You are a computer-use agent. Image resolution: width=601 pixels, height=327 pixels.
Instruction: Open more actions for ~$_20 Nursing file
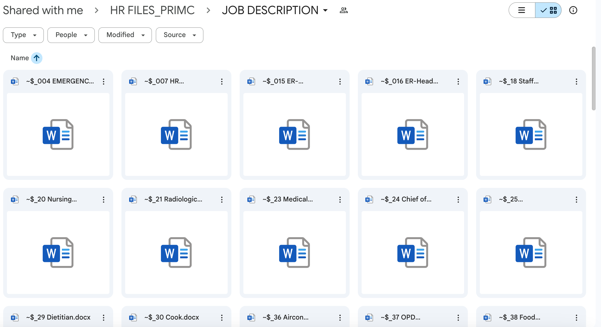pyautogui.click(x=104, y=200)
